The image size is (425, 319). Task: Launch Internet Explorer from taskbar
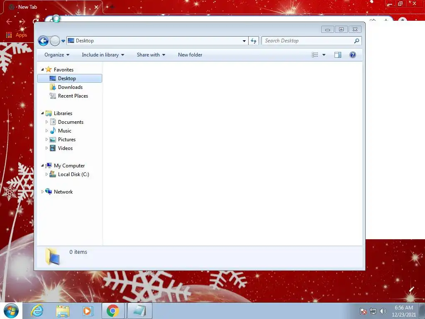(x=37, y=311)
